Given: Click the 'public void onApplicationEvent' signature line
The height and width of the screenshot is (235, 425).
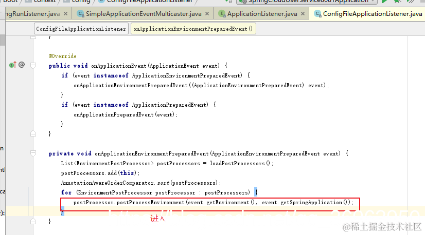Looking at the screenshot, I should [138, 66].
